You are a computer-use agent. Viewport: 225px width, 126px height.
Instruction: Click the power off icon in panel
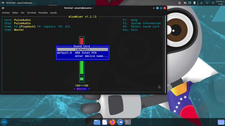(207, 3)
